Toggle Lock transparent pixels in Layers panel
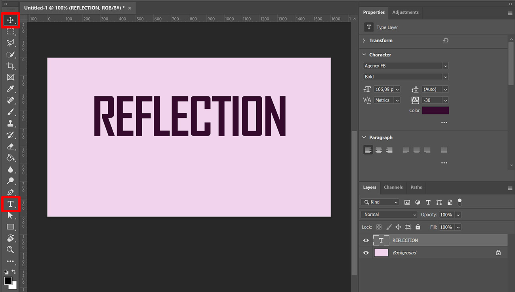Screen dimensions: 515x292 tap(379, 227)
